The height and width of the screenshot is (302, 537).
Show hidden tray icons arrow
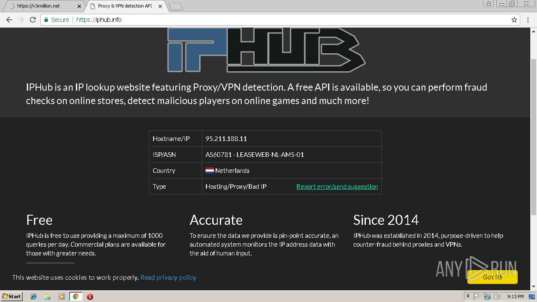[468, 297]
